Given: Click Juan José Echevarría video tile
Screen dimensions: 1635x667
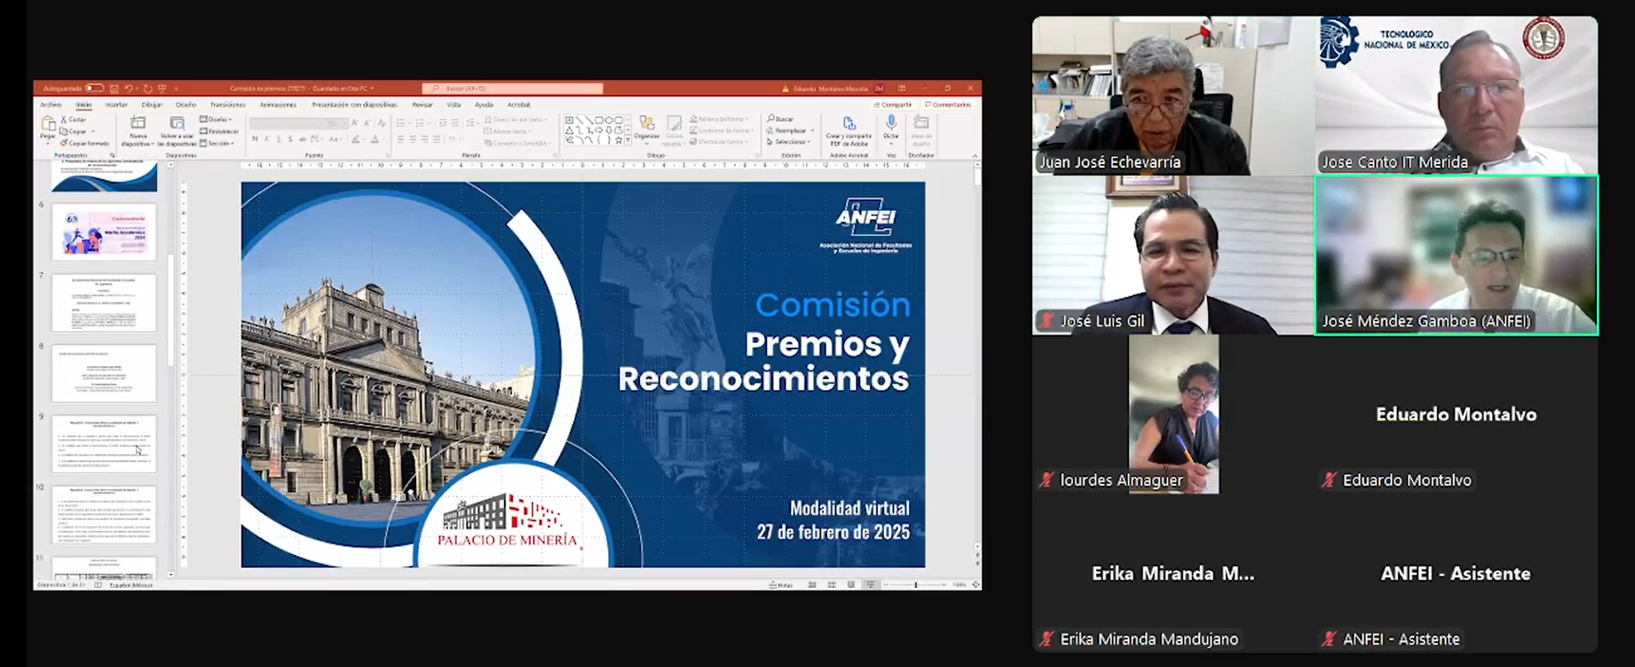Looking at the screenshot, I should pos(1173,95).
